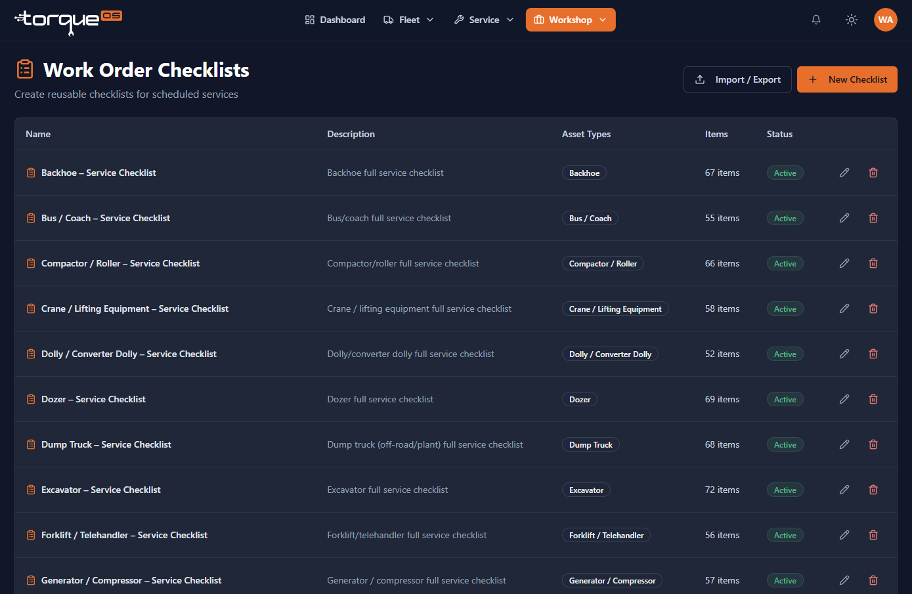Screen dimensions: 912x594
Task: Edit the Compactor / Roller checklist
Action: (x=844, y=263)
